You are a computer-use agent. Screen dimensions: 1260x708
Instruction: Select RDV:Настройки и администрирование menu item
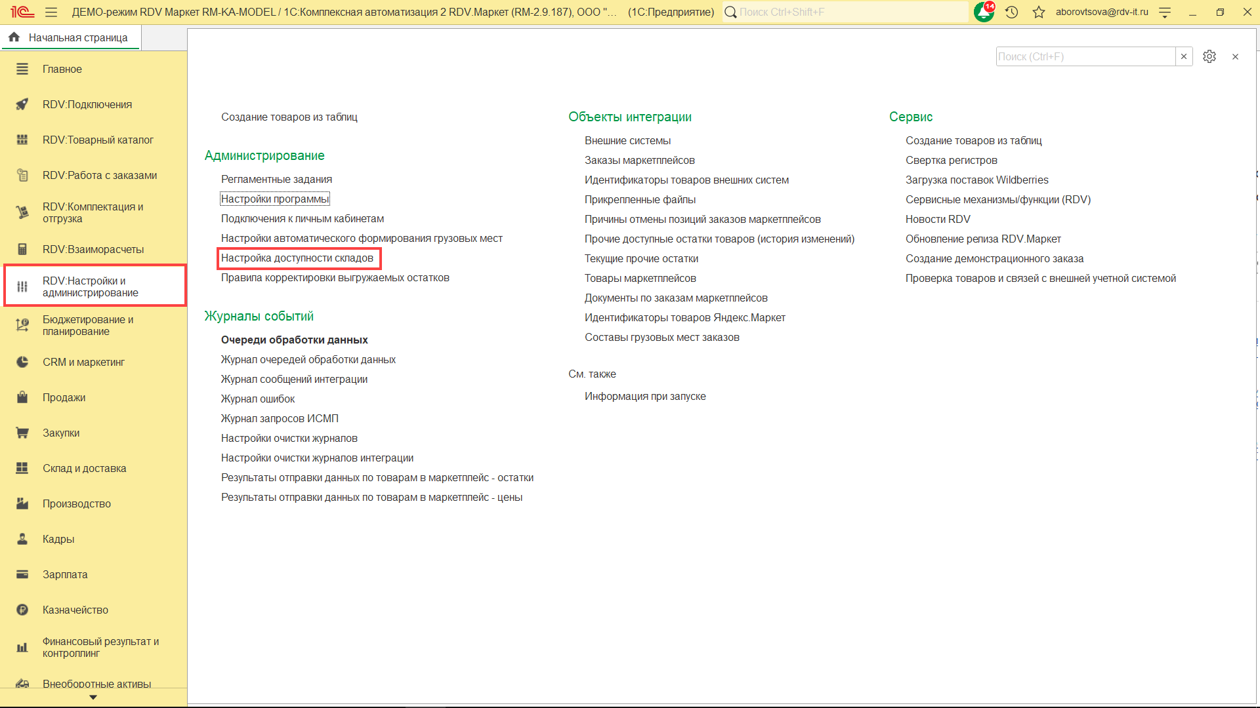pyautogui.click(x=91, y=286)
